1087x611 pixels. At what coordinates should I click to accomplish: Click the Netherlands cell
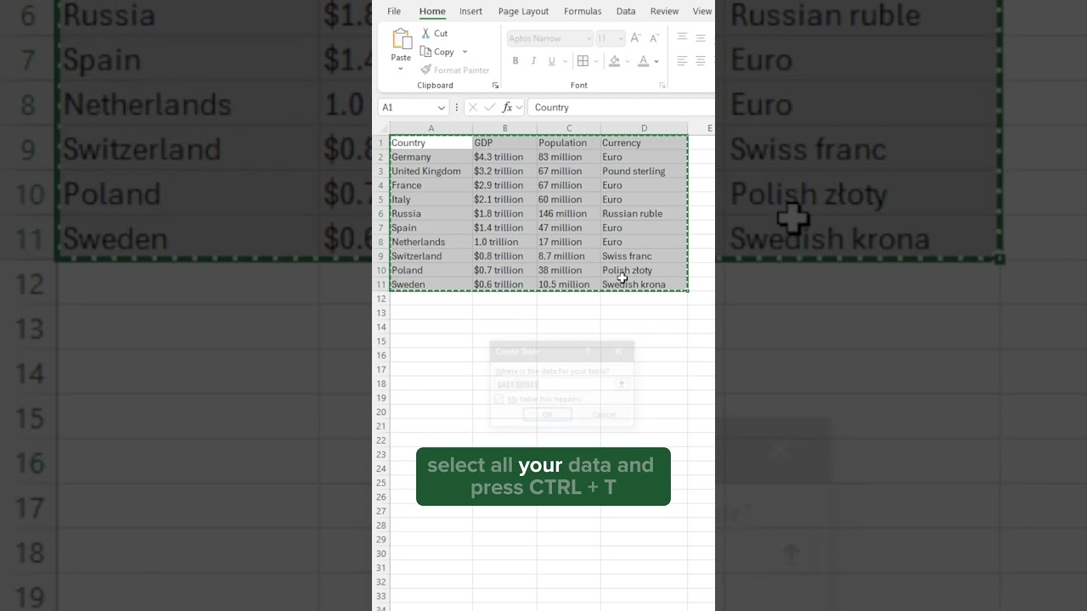431,242
